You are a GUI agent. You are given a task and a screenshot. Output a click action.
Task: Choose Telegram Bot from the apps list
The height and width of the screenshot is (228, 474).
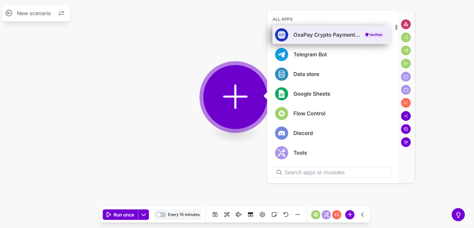(x=310, y=55)
